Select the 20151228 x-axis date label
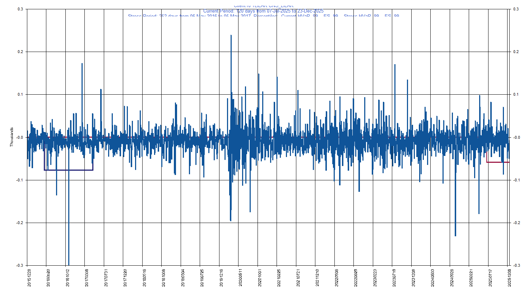 pyautogui.click(x=29, y=278)
